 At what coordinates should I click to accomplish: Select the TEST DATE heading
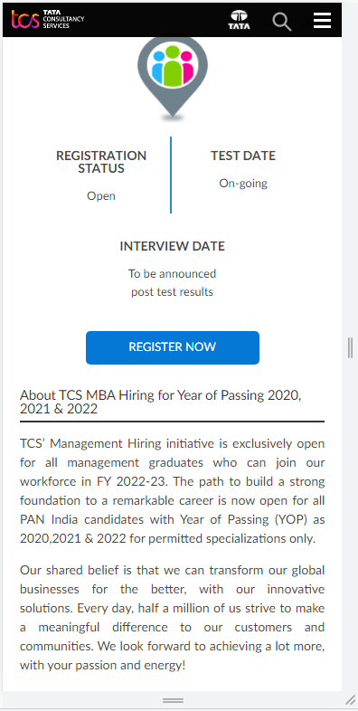(243, 156)
